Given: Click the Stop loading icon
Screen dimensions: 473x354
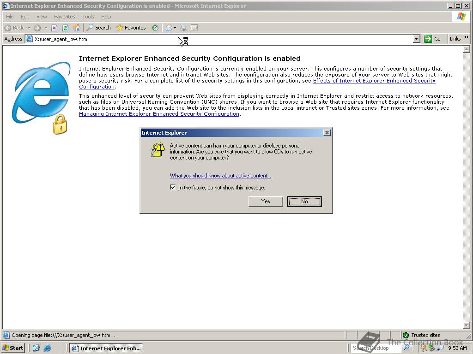Looking at the screenshot, I should tap(55, 28).
